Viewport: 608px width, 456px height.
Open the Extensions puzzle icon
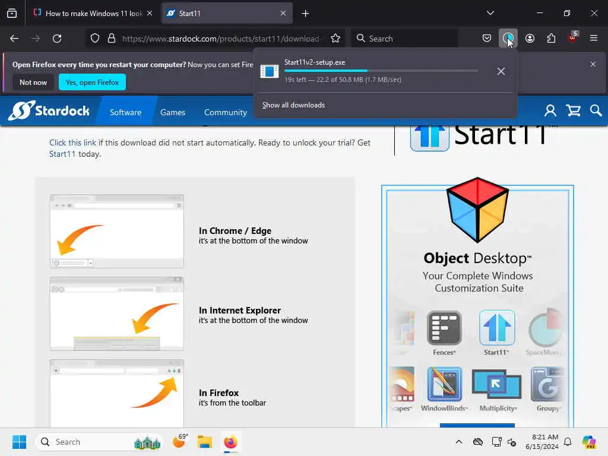click(x=551, y=39)
